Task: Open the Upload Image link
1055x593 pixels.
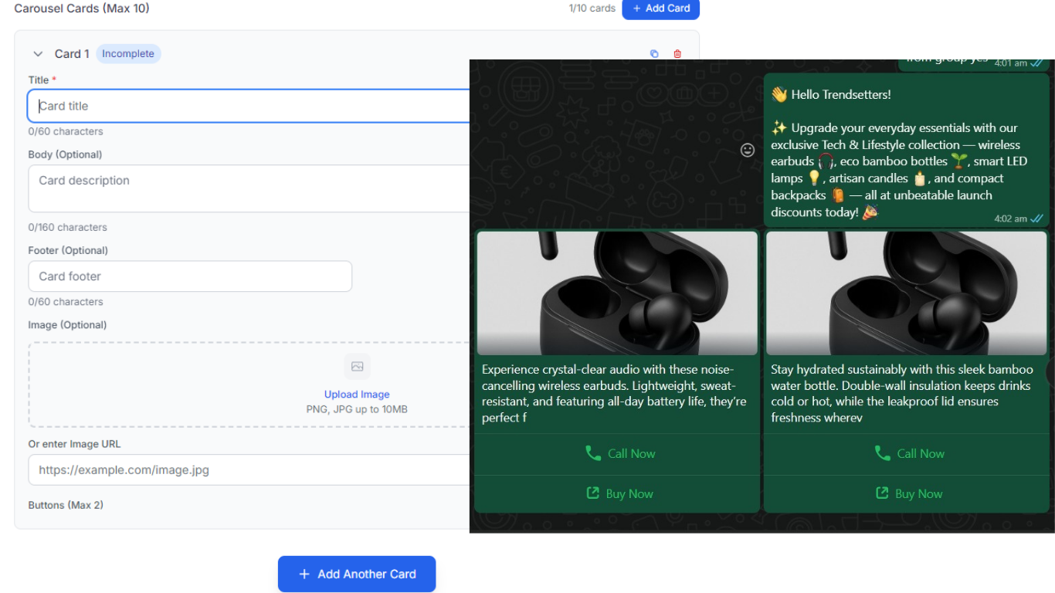Action: point(357,394)
